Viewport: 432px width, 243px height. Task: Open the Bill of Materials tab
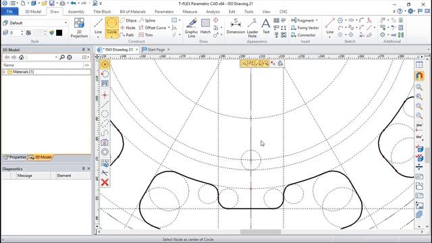(x=132, y=11)
